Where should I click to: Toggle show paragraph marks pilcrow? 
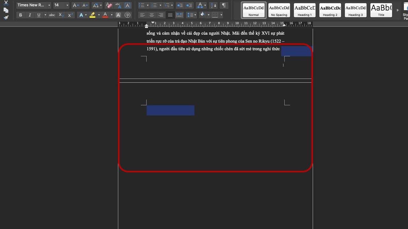(x=224, y=5)
